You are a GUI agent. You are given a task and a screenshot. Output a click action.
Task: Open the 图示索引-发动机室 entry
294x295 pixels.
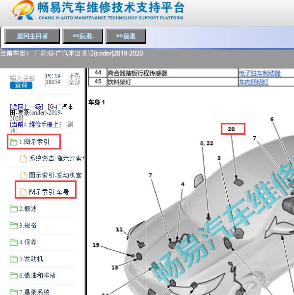[x=55, y=175]
